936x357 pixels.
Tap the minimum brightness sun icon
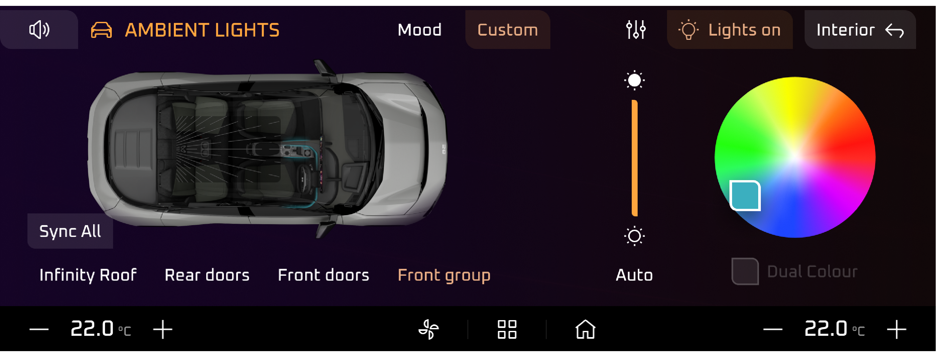coord(634,236)
